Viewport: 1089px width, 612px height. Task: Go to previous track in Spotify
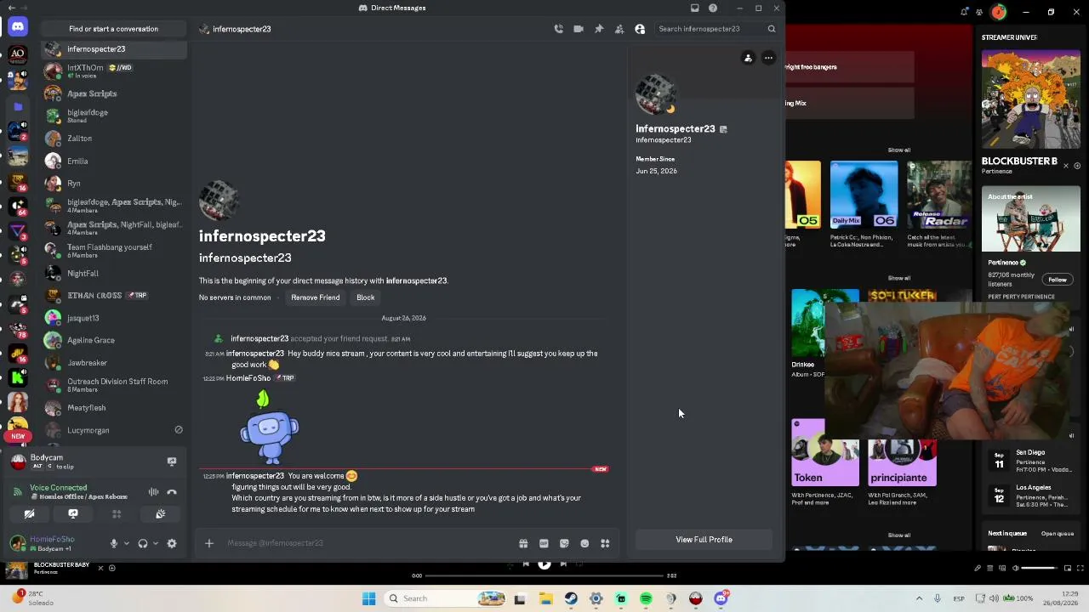526,564
